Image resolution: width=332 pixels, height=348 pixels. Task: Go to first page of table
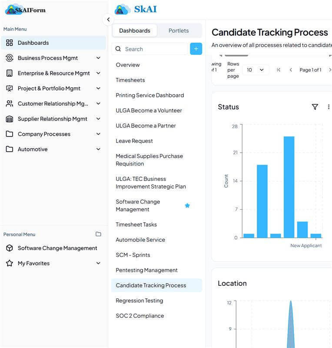279,70
